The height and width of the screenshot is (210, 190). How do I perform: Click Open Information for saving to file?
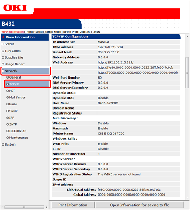tap(140, 205)
